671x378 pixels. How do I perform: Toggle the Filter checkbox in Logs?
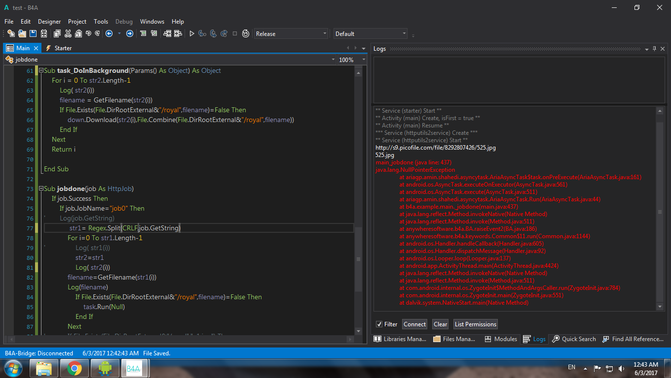click(x=379, y=324)
